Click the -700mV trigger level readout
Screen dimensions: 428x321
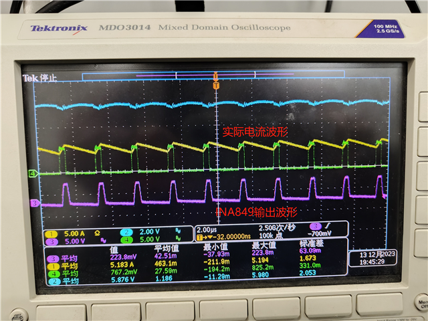[319, 233]
